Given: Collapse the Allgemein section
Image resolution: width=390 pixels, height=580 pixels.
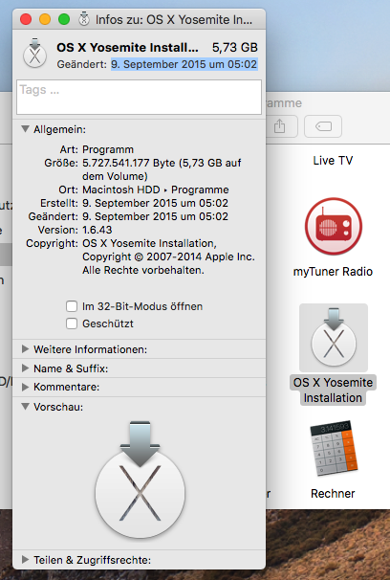Looking at the screenshot, I should (x=25, y=129).
